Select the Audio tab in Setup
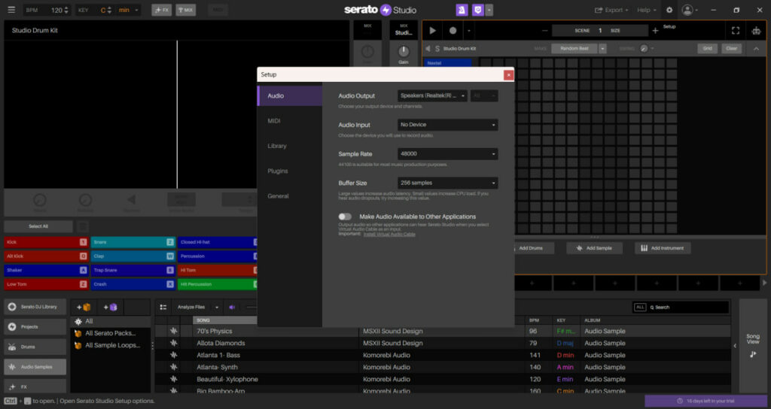Image resolution: width=771 pixels, height=409 pixels. [290, 95]
